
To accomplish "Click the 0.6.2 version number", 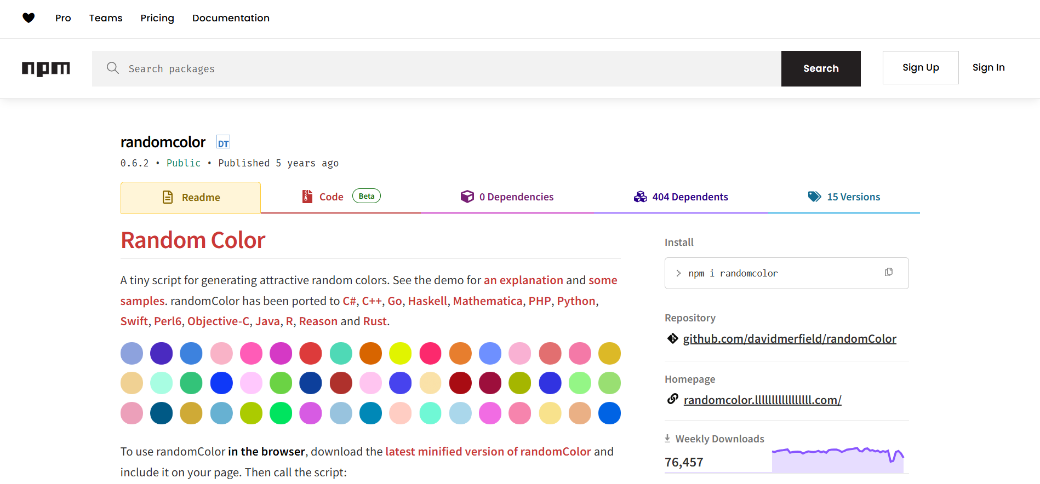I will (x=135, y=163).
